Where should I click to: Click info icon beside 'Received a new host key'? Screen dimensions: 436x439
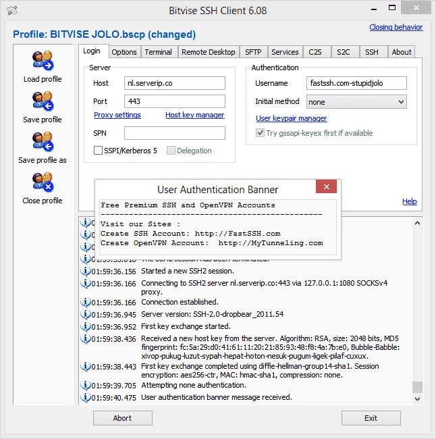click(x=85, y=339)
